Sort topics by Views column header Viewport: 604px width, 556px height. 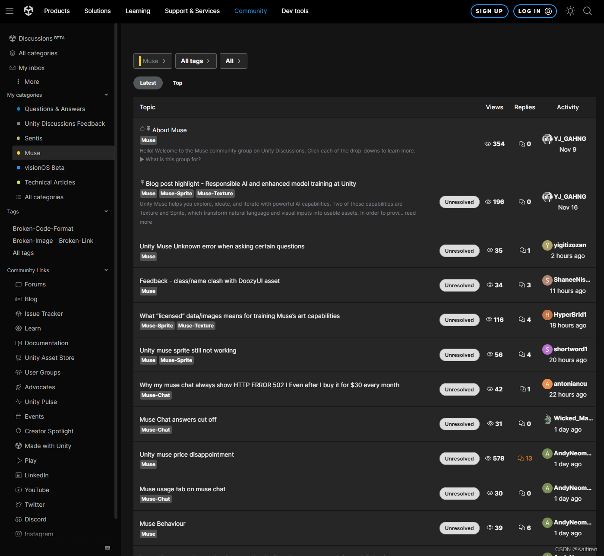click(494, 107)
